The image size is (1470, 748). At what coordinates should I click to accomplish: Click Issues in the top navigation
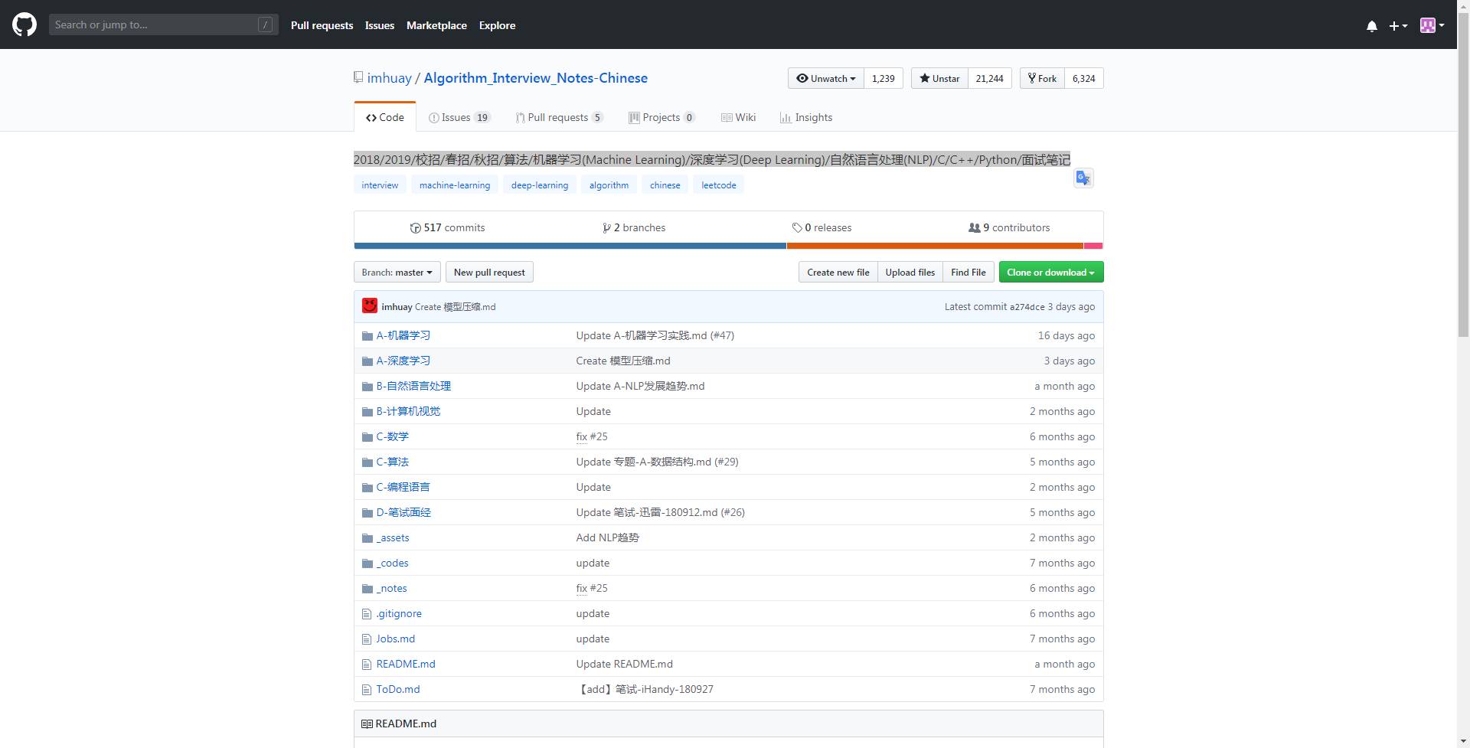380,25
